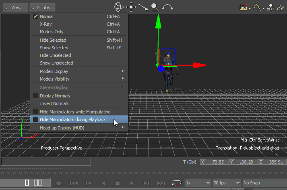This screenshot has width=287, height=190.
Task: Click the Roll camera arc icon
Action: coord(167,7)
